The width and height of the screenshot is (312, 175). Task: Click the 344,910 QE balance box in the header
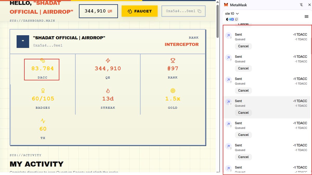[x=98, y=11]
